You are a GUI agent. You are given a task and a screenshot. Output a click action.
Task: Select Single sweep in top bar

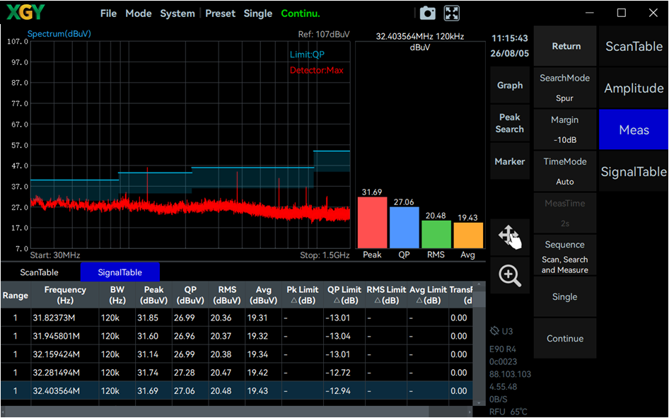click(257, 13)
